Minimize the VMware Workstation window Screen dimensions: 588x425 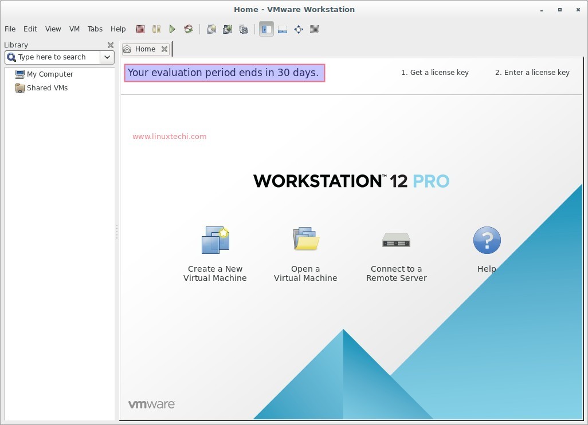(x=542, y=10)
